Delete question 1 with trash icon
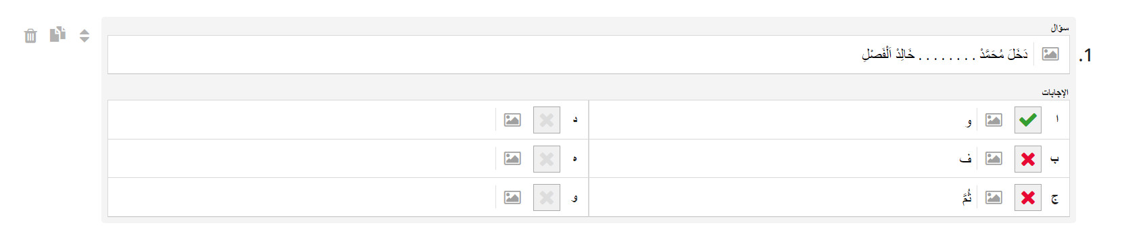Screen dimensions: 1124x244 (x=30, y=36)
